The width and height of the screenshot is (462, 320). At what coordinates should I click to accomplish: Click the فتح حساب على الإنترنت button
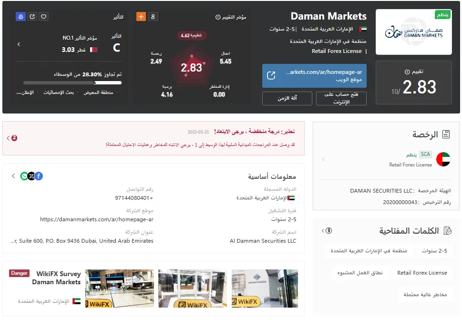click(x=341, y=98)
